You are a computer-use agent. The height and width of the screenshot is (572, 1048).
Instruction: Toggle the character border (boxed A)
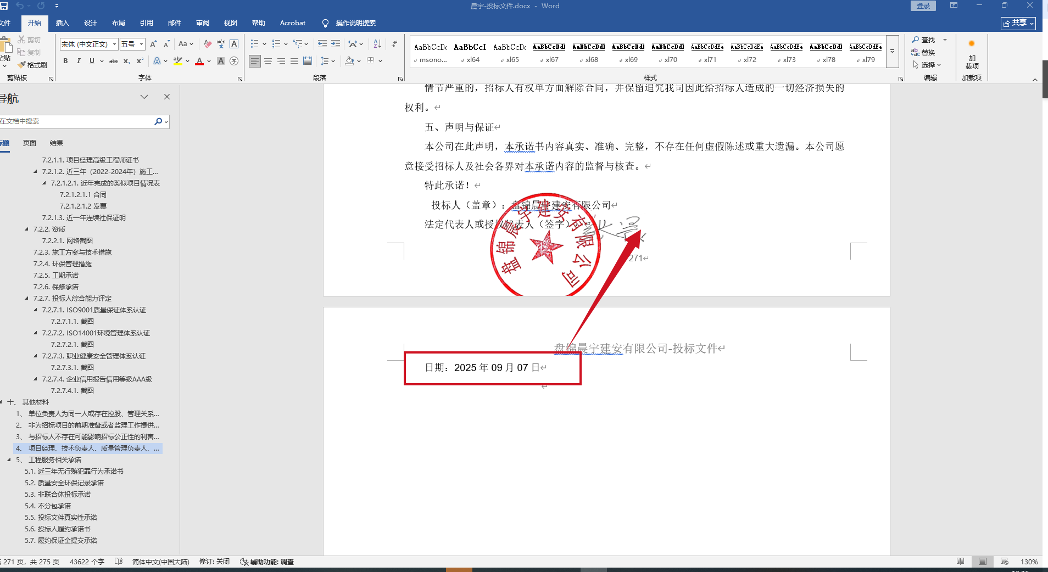pos(234,44)
